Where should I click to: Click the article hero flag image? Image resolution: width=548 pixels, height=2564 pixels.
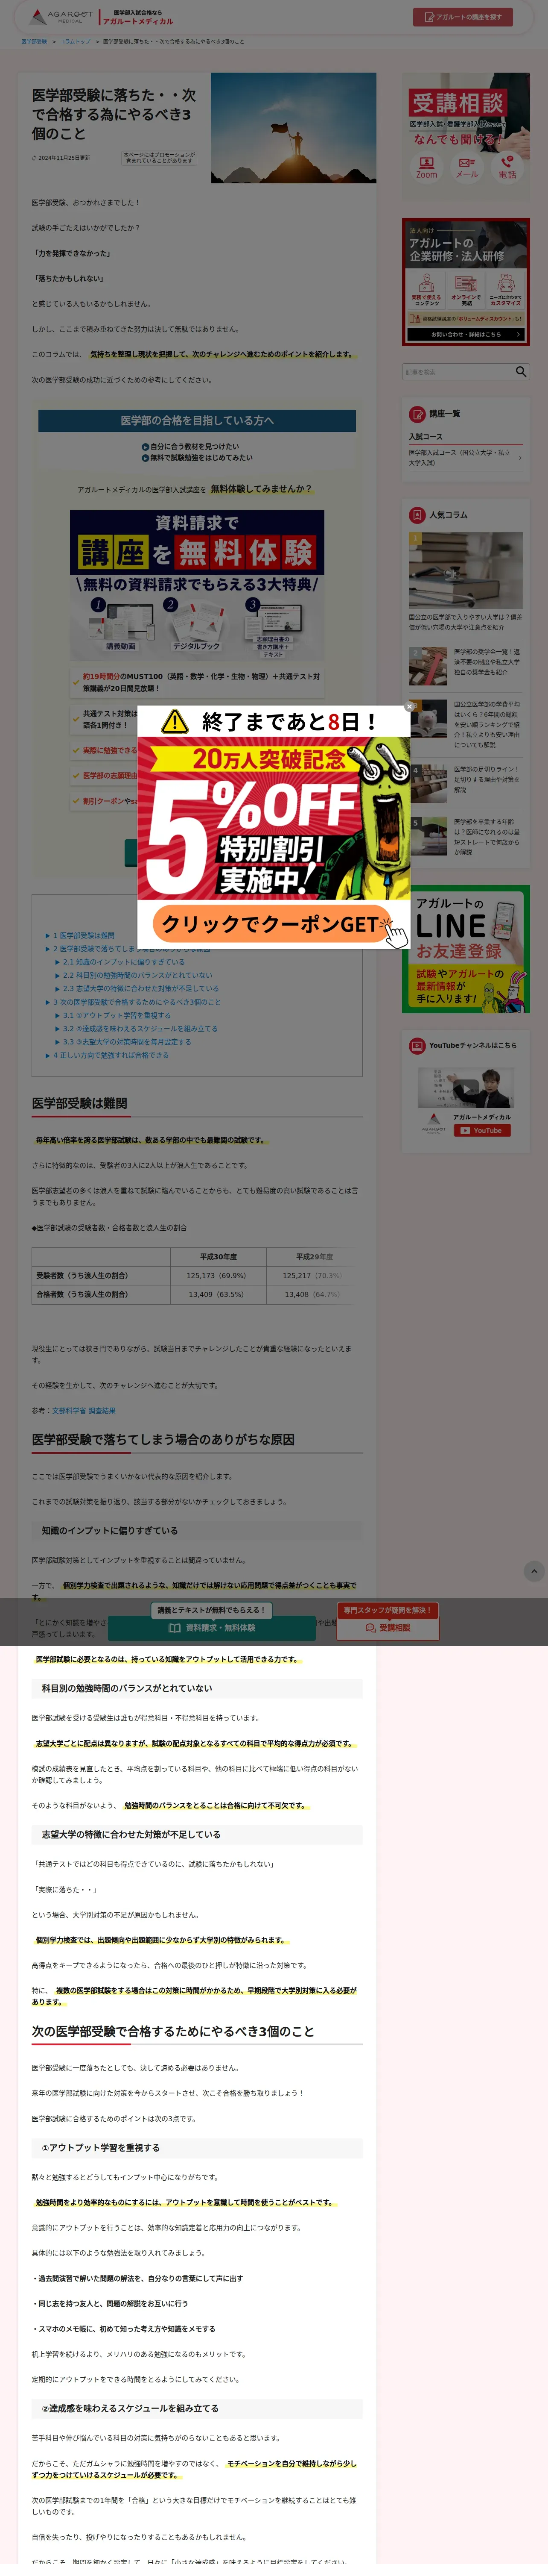tap(293, 127)
